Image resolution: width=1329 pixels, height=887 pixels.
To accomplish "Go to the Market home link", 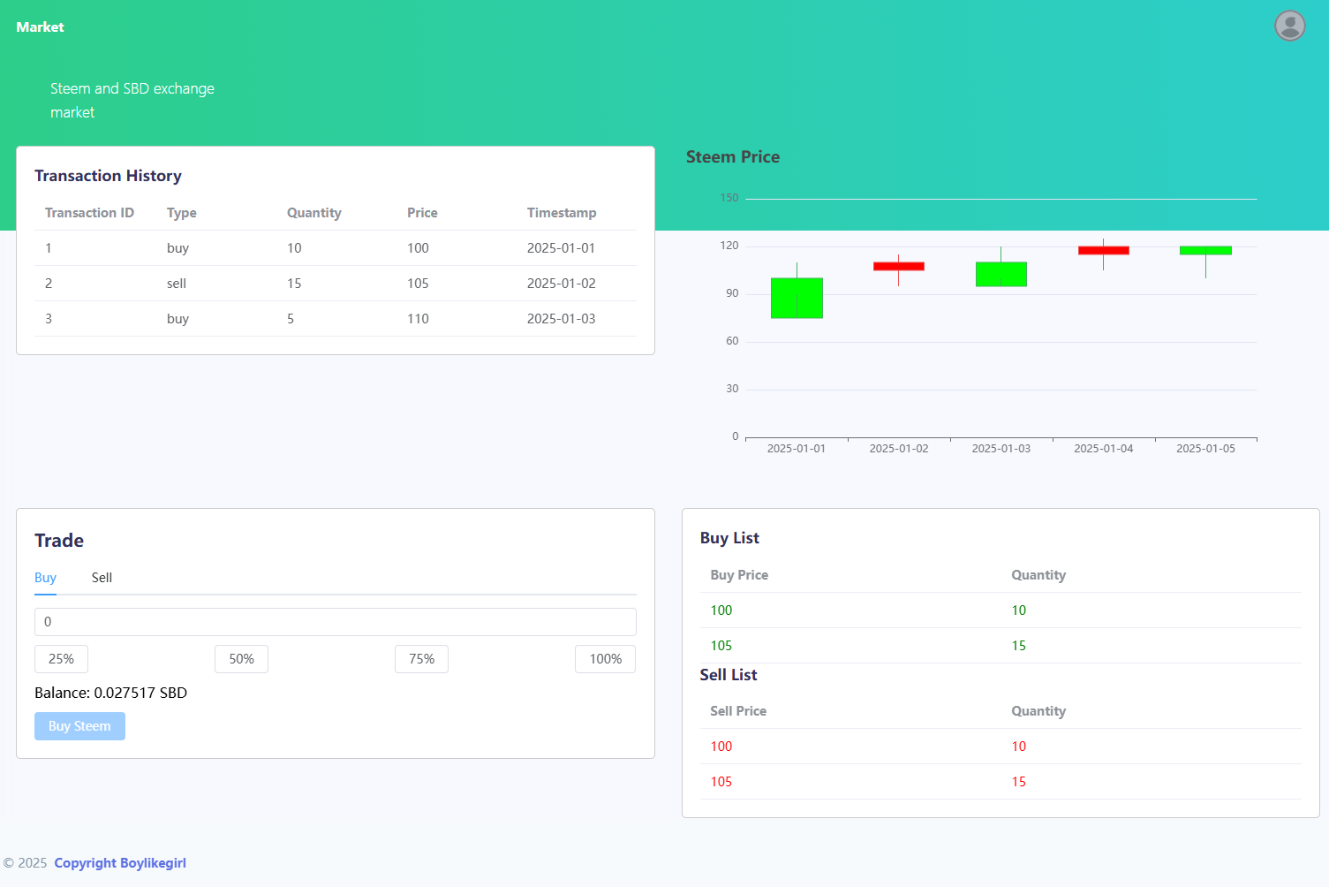I will click(40, 27).
